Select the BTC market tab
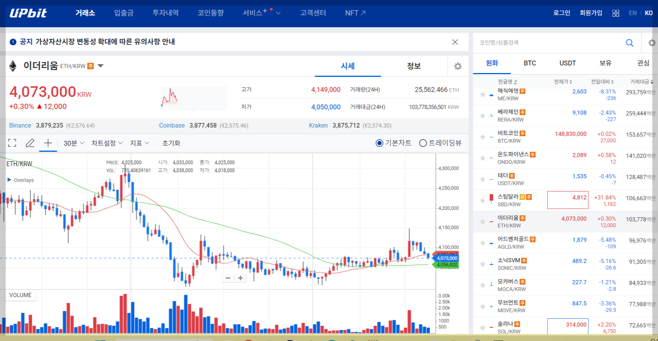Screen dimensions: 658x341 point(530,63)
